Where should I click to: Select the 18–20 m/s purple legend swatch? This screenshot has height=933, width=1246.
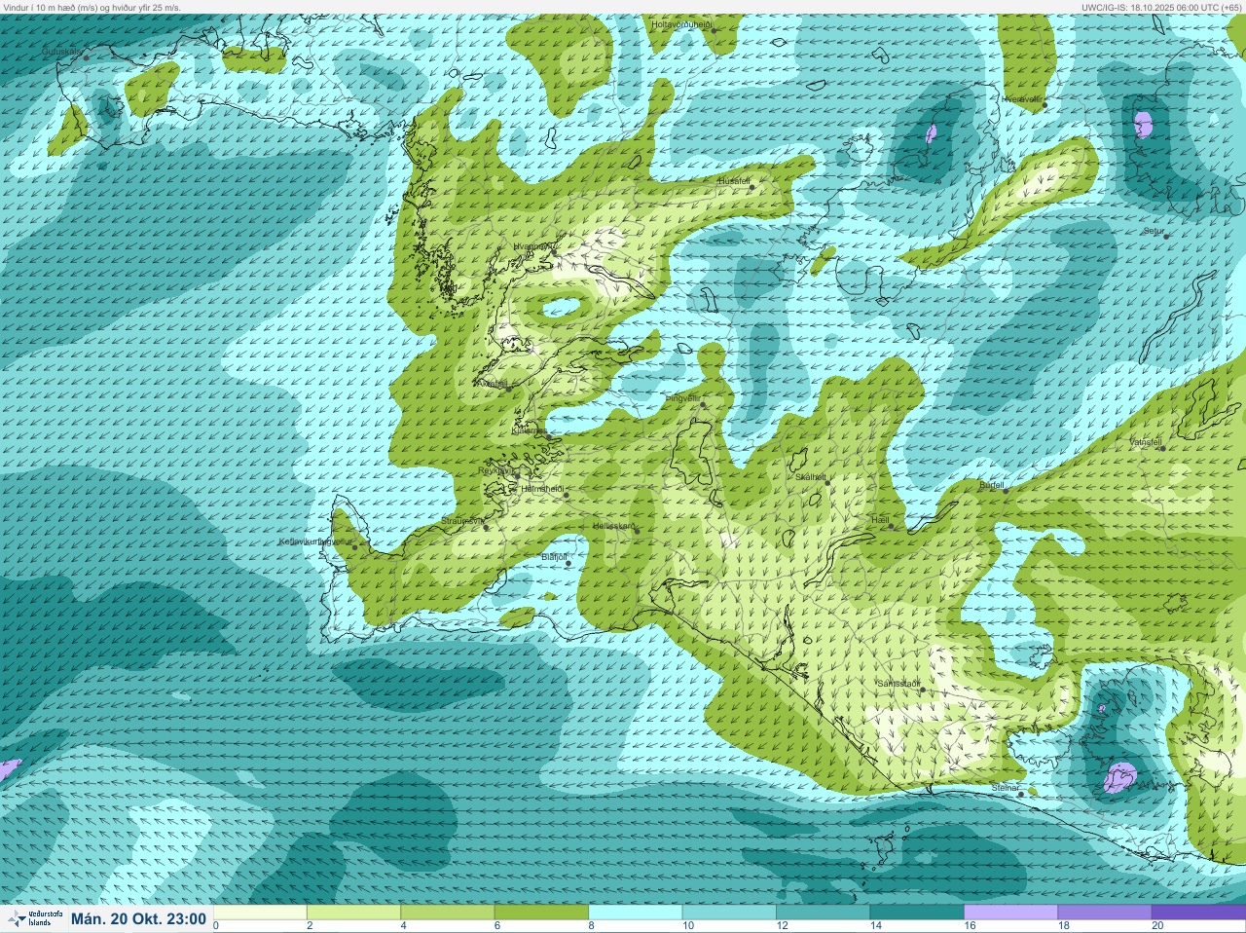coord(1105,913)
